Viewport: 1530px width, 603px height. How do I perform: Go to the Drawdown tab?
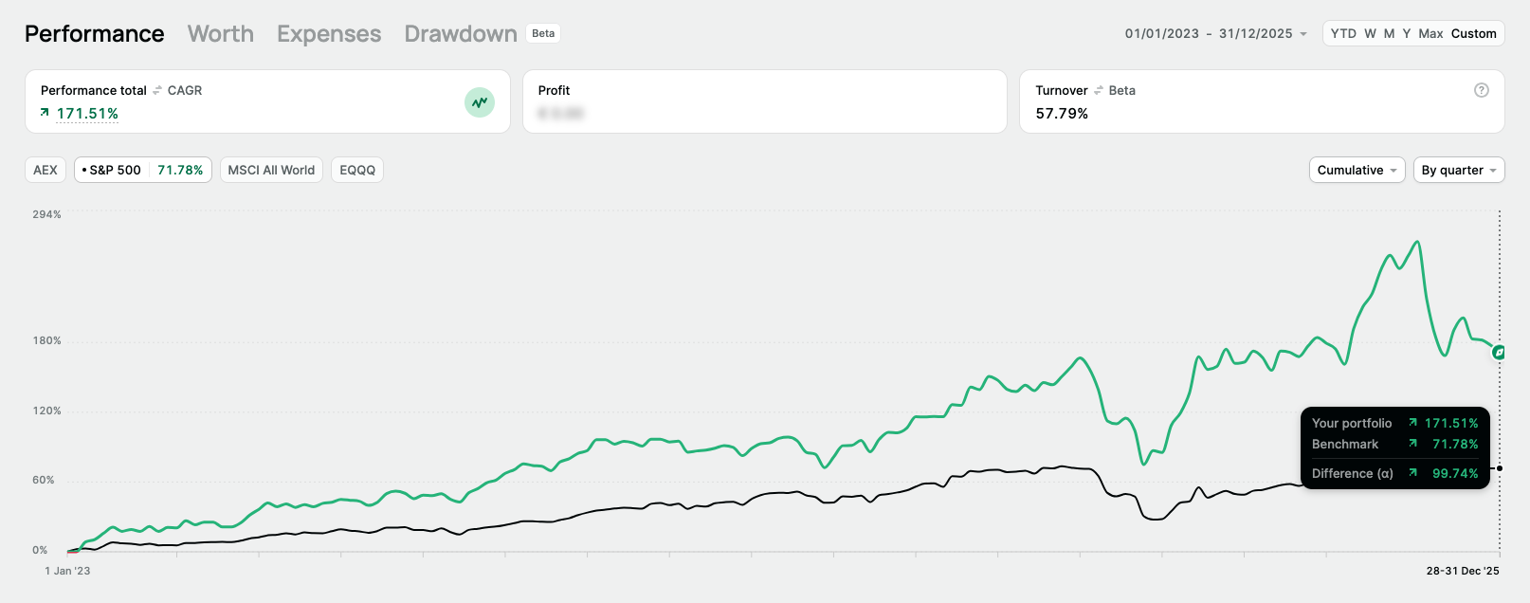[x=461, y=34]
